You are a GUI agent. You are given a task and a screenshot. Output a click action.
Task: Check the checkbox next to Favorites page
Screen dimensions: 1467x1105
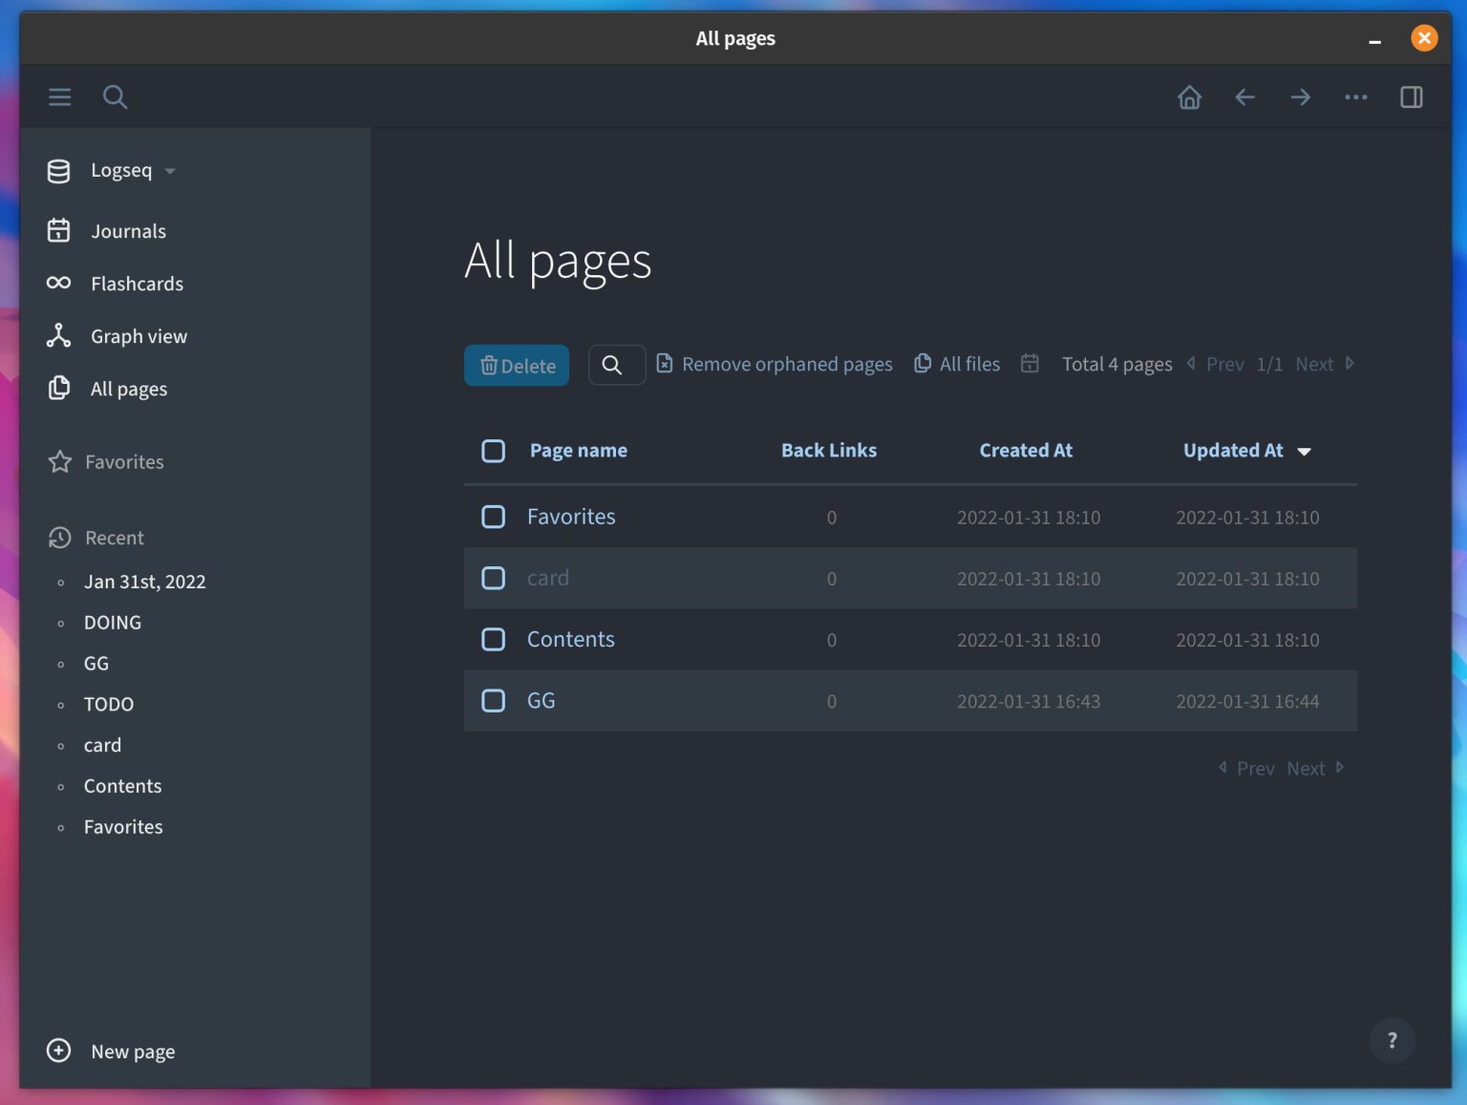coord(494,517)
